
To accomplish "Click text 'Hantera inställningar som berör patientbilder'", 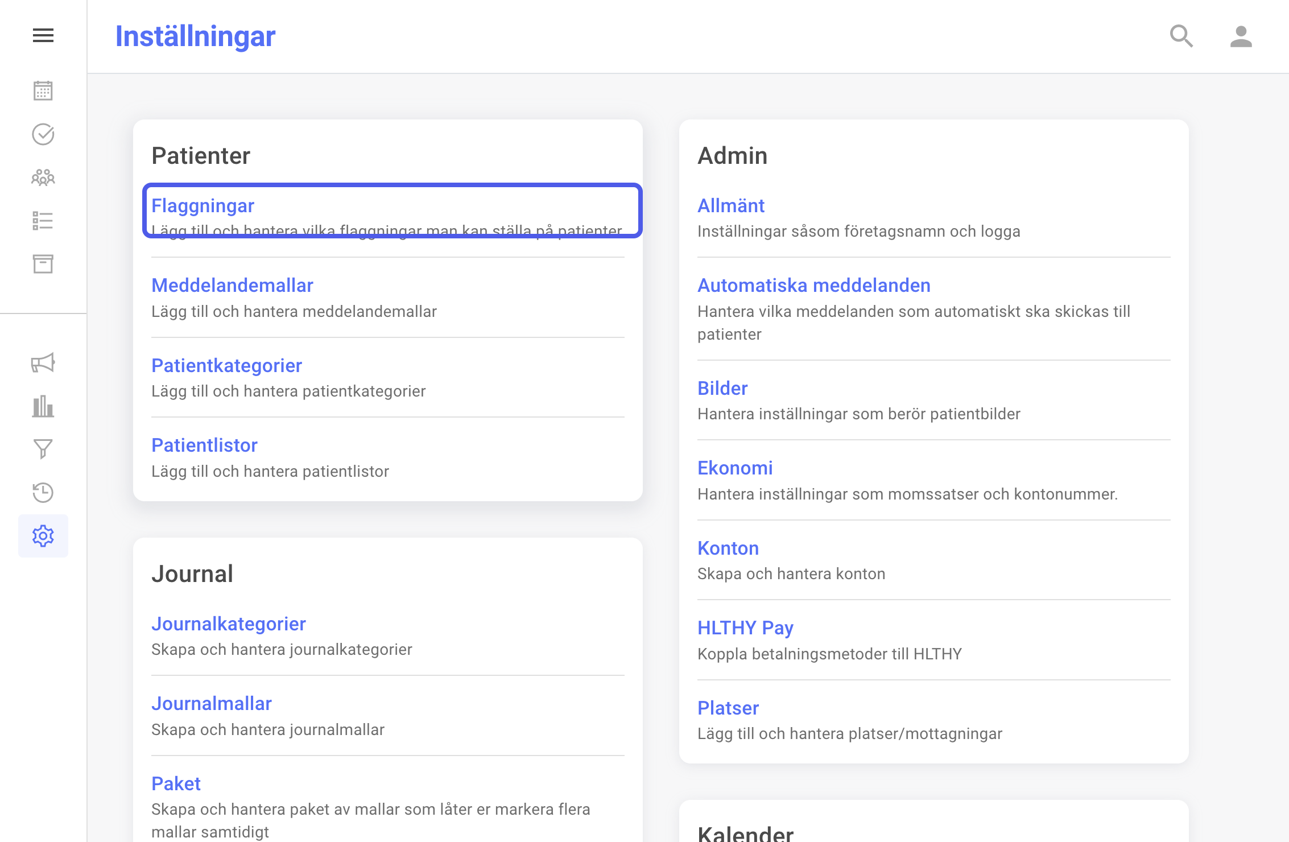I will point(859,414).
